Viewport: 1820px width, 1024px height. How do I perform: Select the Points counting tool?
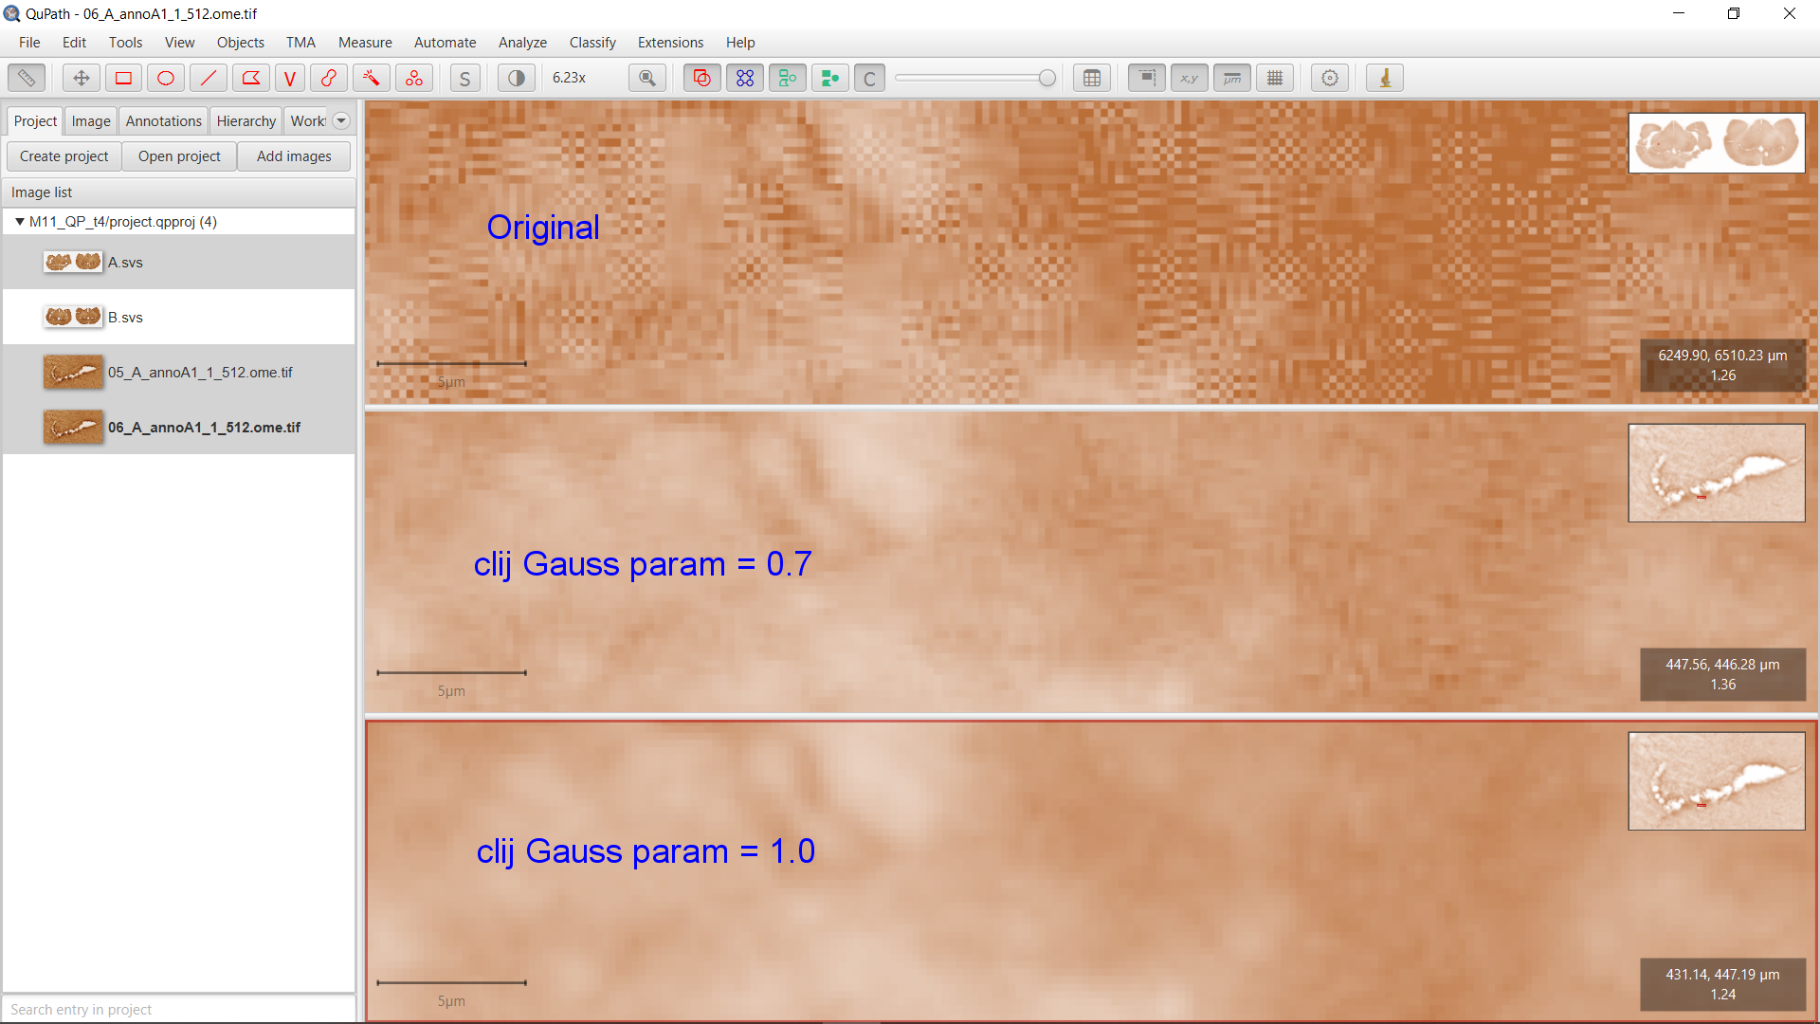(414, 78)
